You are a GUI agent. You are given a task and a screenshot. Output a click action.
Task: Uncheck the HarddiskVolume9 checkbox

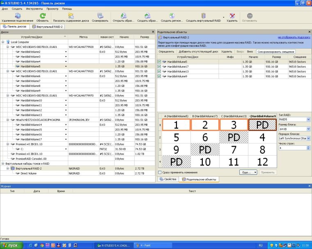click(159, 76)
